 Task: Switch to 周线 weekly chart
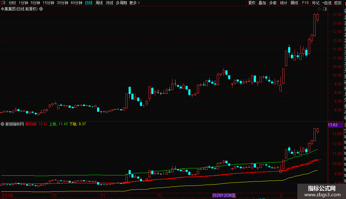click(99, 3)
